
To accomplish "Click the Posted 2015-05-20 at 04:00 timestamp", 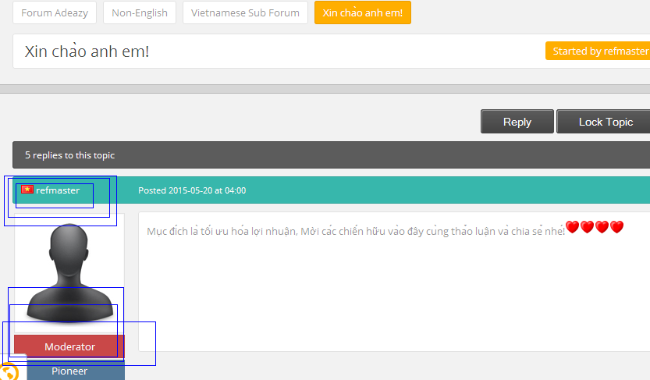I will (192, 190).
